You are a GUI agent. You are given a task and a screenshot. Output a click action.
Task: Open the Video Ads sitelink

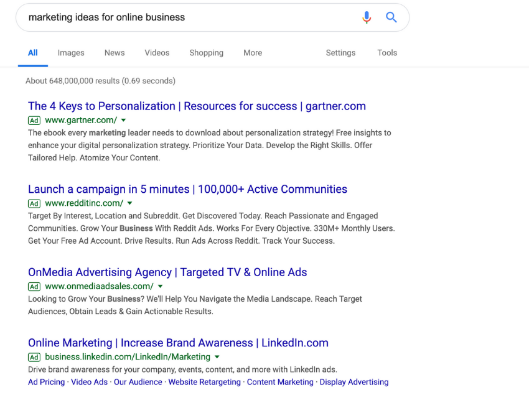[x=89, y=382]
